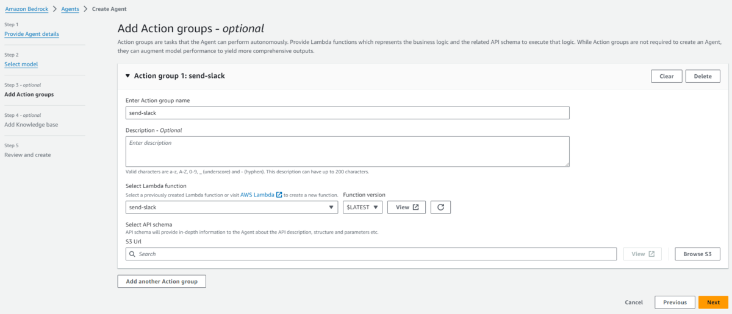Screen dimensions: 732x314
Task: Click the orange Next button
Action: [x=713, y=302]
